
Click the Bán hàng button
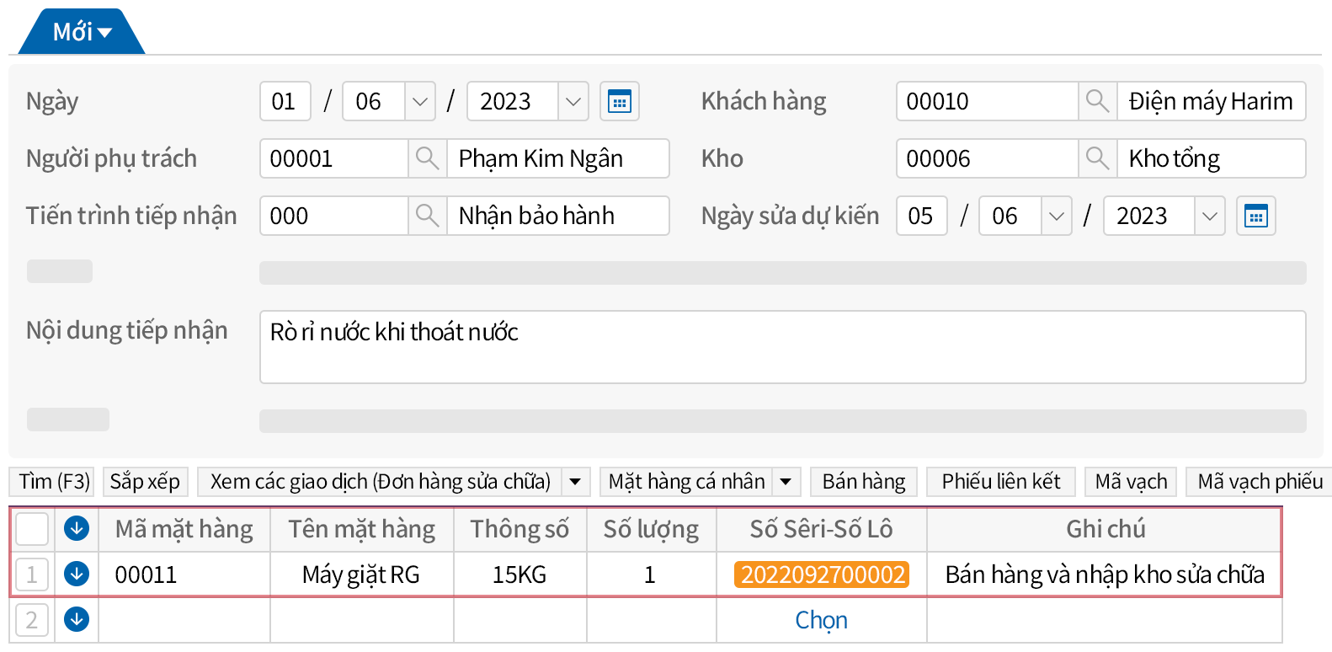(863, 482)
